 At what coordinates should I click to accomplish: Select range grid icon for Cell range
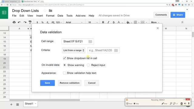coord(90,41)
